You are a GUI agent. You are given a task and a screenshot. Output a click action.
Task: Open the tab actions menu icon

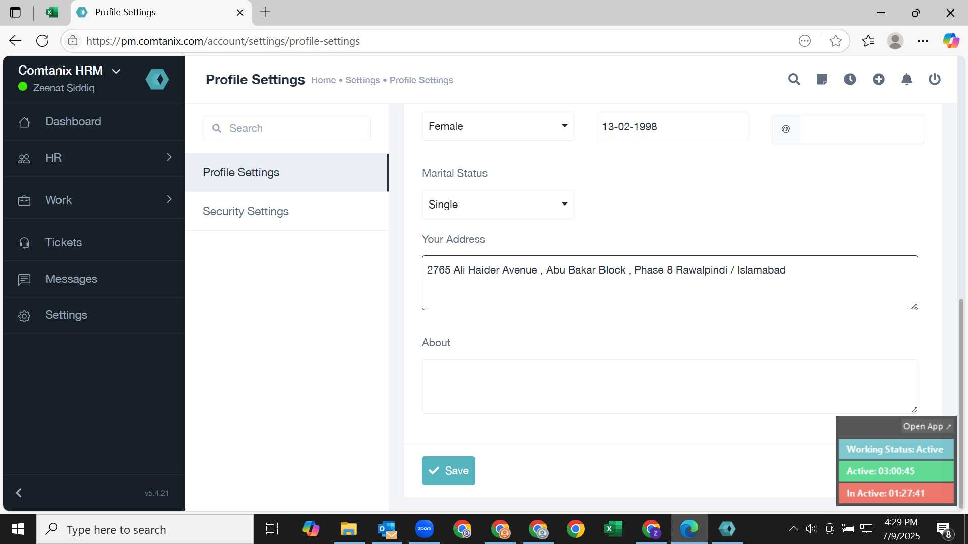pos(15,12)
